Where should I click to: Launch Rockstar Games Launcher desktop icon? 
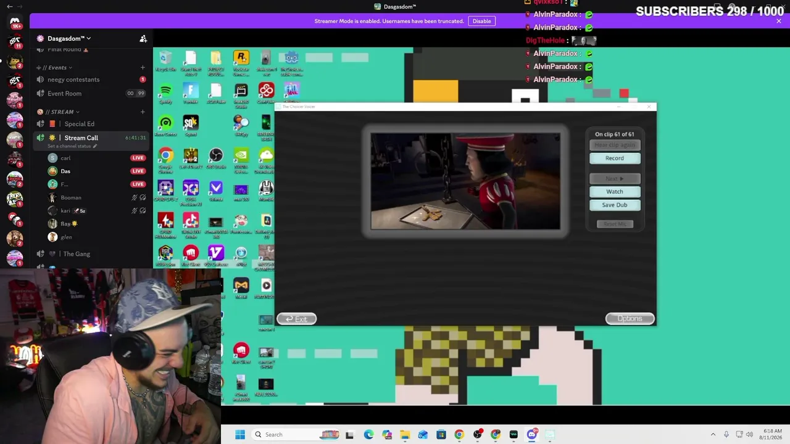[x=241, y=60]
